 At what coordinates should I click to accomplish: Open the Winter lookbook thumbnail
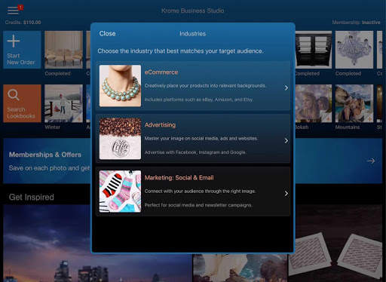[x=63, y=103]
